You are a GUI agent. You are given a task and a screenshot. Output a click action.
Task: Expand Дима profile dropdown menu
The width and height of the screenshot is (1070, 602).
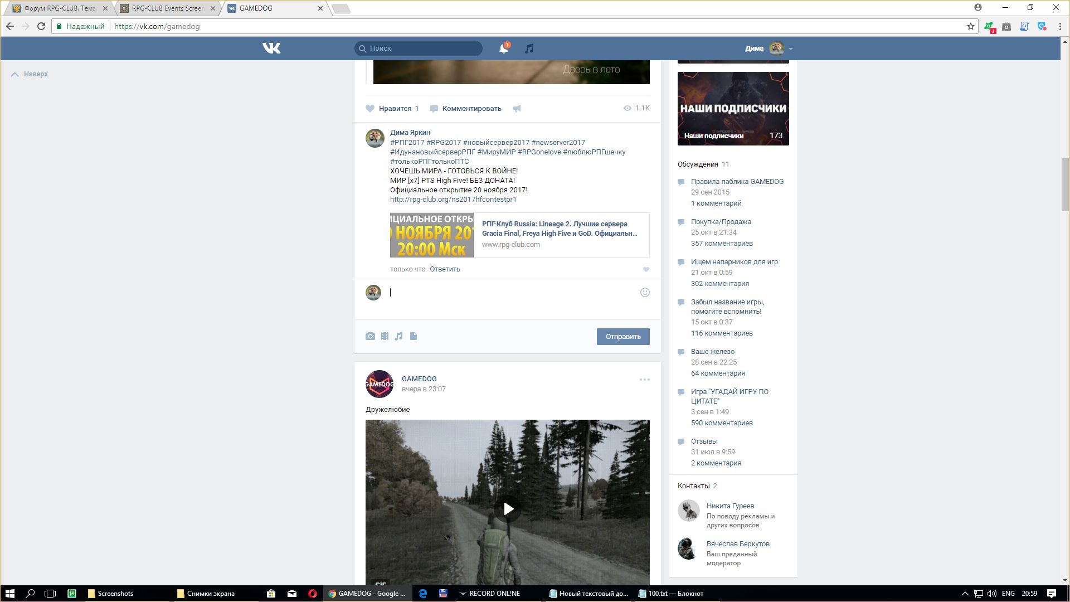tap(790, 48)
